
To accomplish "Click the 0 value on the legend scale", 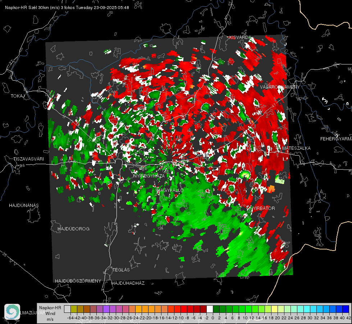I will click(x=213, y=318).
